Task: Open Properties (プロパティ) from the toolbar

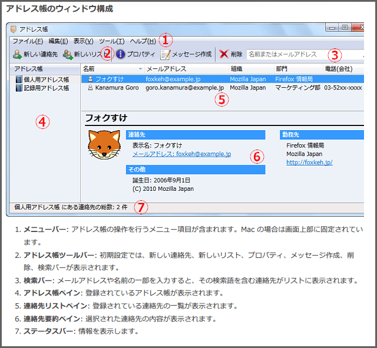Action: click(x=120, y=54)
